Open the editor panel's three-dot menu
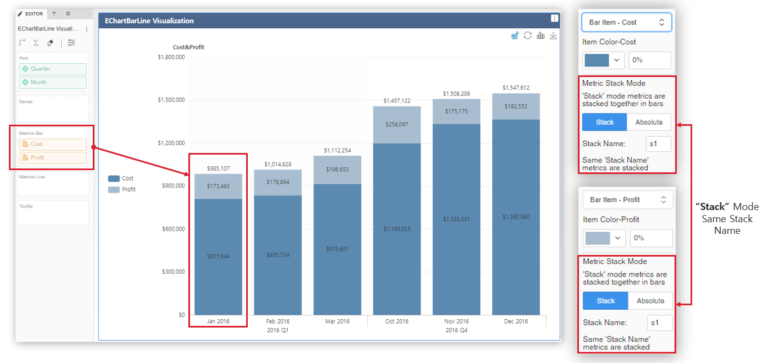The image size is (764, 363). pos(87,28)
